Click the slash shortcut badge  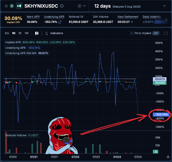point(80,6)
